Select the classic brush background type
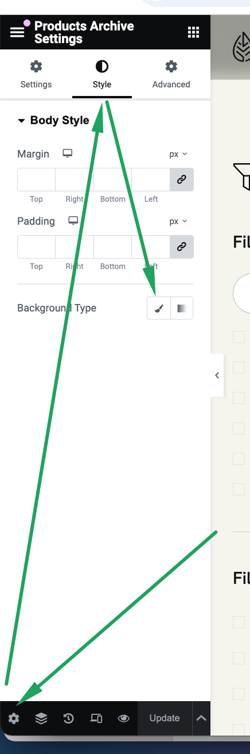This screenshot has width=250, height=754. [159, 308]
